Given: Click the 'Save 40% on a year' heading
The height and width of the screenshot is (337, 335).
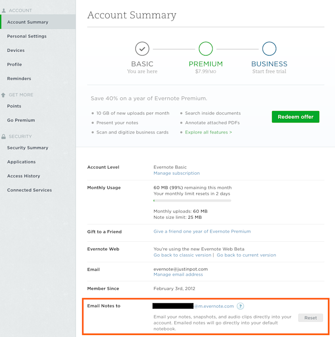Looking at the screenshot, I should point(149,98).
